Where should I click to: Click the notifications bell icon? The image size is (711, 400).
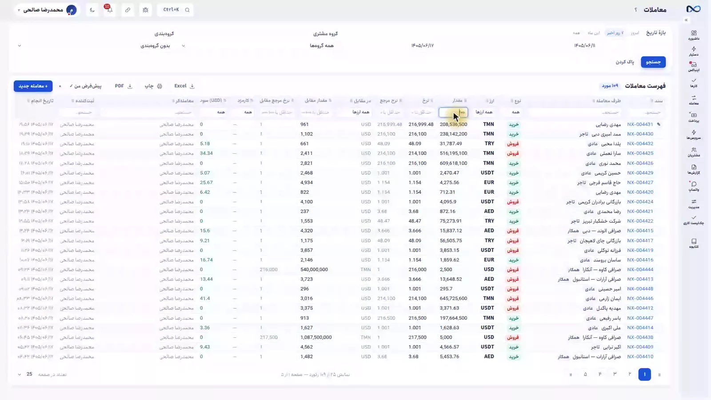tap(109, 9)
